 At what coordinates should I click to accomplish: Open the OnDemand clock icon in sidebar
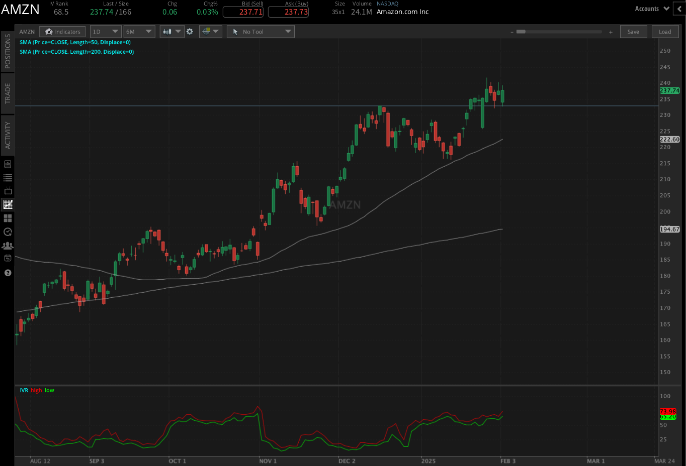coord(8,231)
